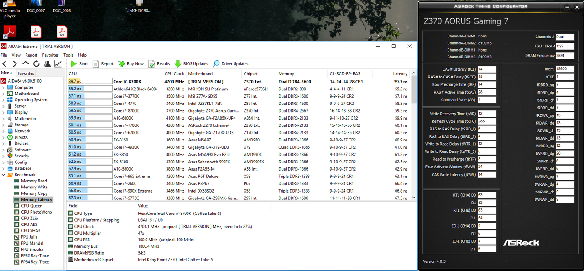Select Software icon in sidebar tree

(10, 150)
